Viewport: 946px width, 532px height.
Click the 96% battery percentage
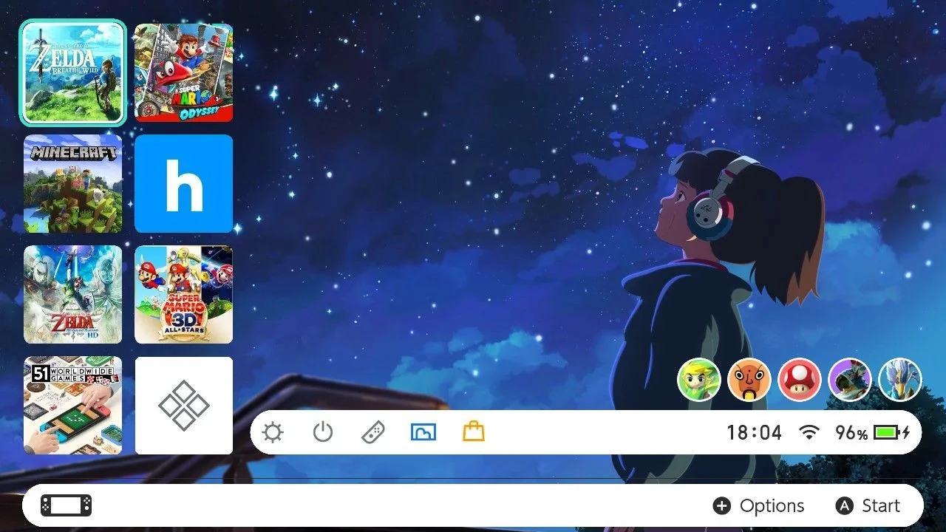click(851, 432)
